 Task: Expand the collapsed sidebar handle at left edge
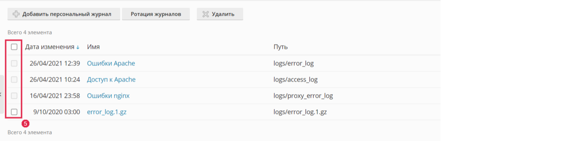pyautogui.click(x=2, y=94)
